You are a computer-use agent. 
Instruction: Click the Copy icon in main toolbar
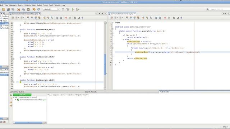coord(23,9)
